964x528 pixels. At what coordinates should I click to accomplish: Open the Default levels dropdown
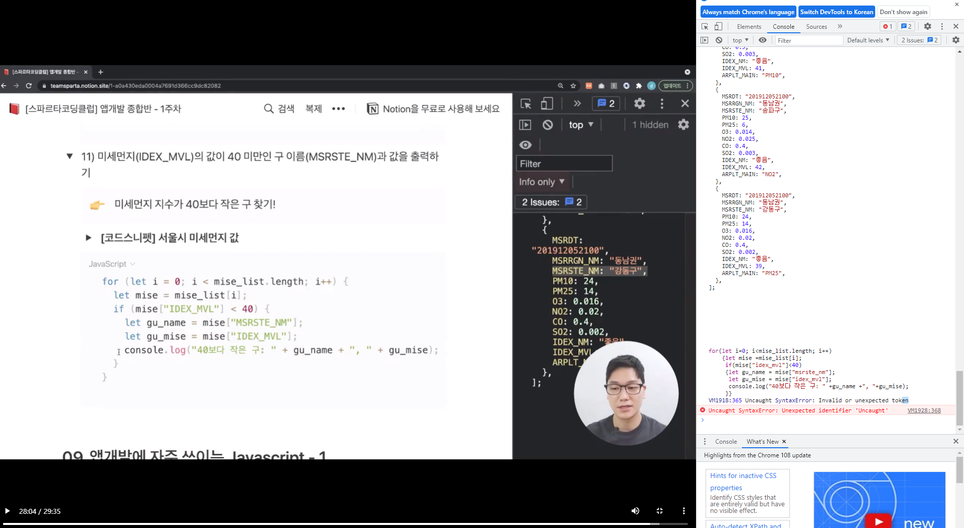click(x=868, y=40)
